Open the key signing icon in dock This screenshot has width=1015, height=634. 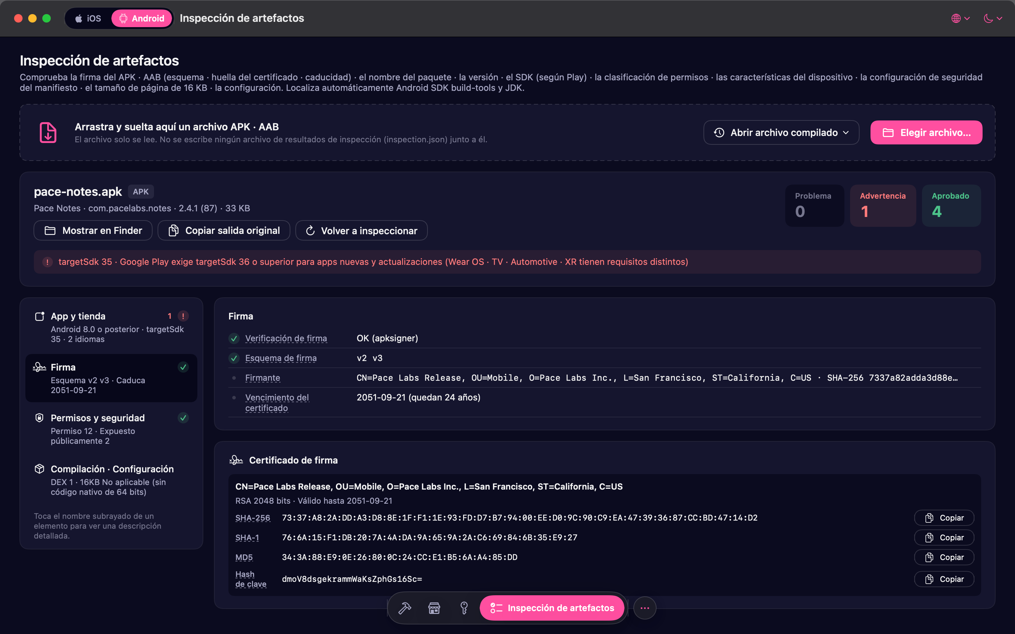point(464,608)
